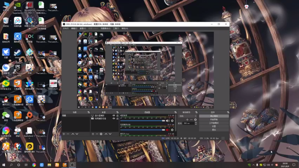The height and width of the screenshot is (168, 299).
Task: Move the scene up with the up arrow in the 场景 panel
Action: (x=73, y=134)
